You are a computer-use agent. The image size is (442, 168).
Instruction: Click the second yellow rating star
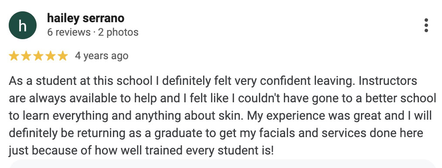coord(26,56)
